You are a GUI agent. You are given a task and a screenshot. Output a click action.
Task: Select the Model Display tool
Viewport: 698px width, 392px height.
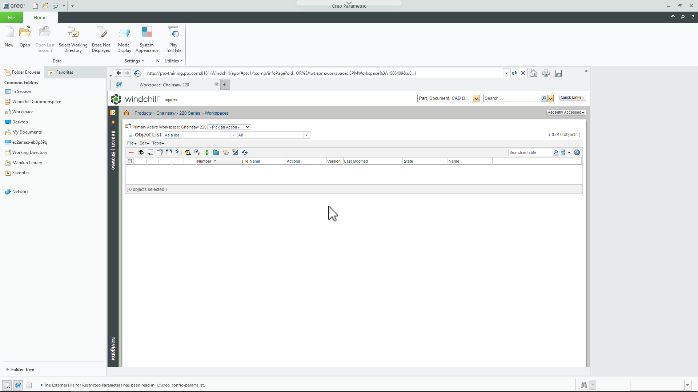124,39
